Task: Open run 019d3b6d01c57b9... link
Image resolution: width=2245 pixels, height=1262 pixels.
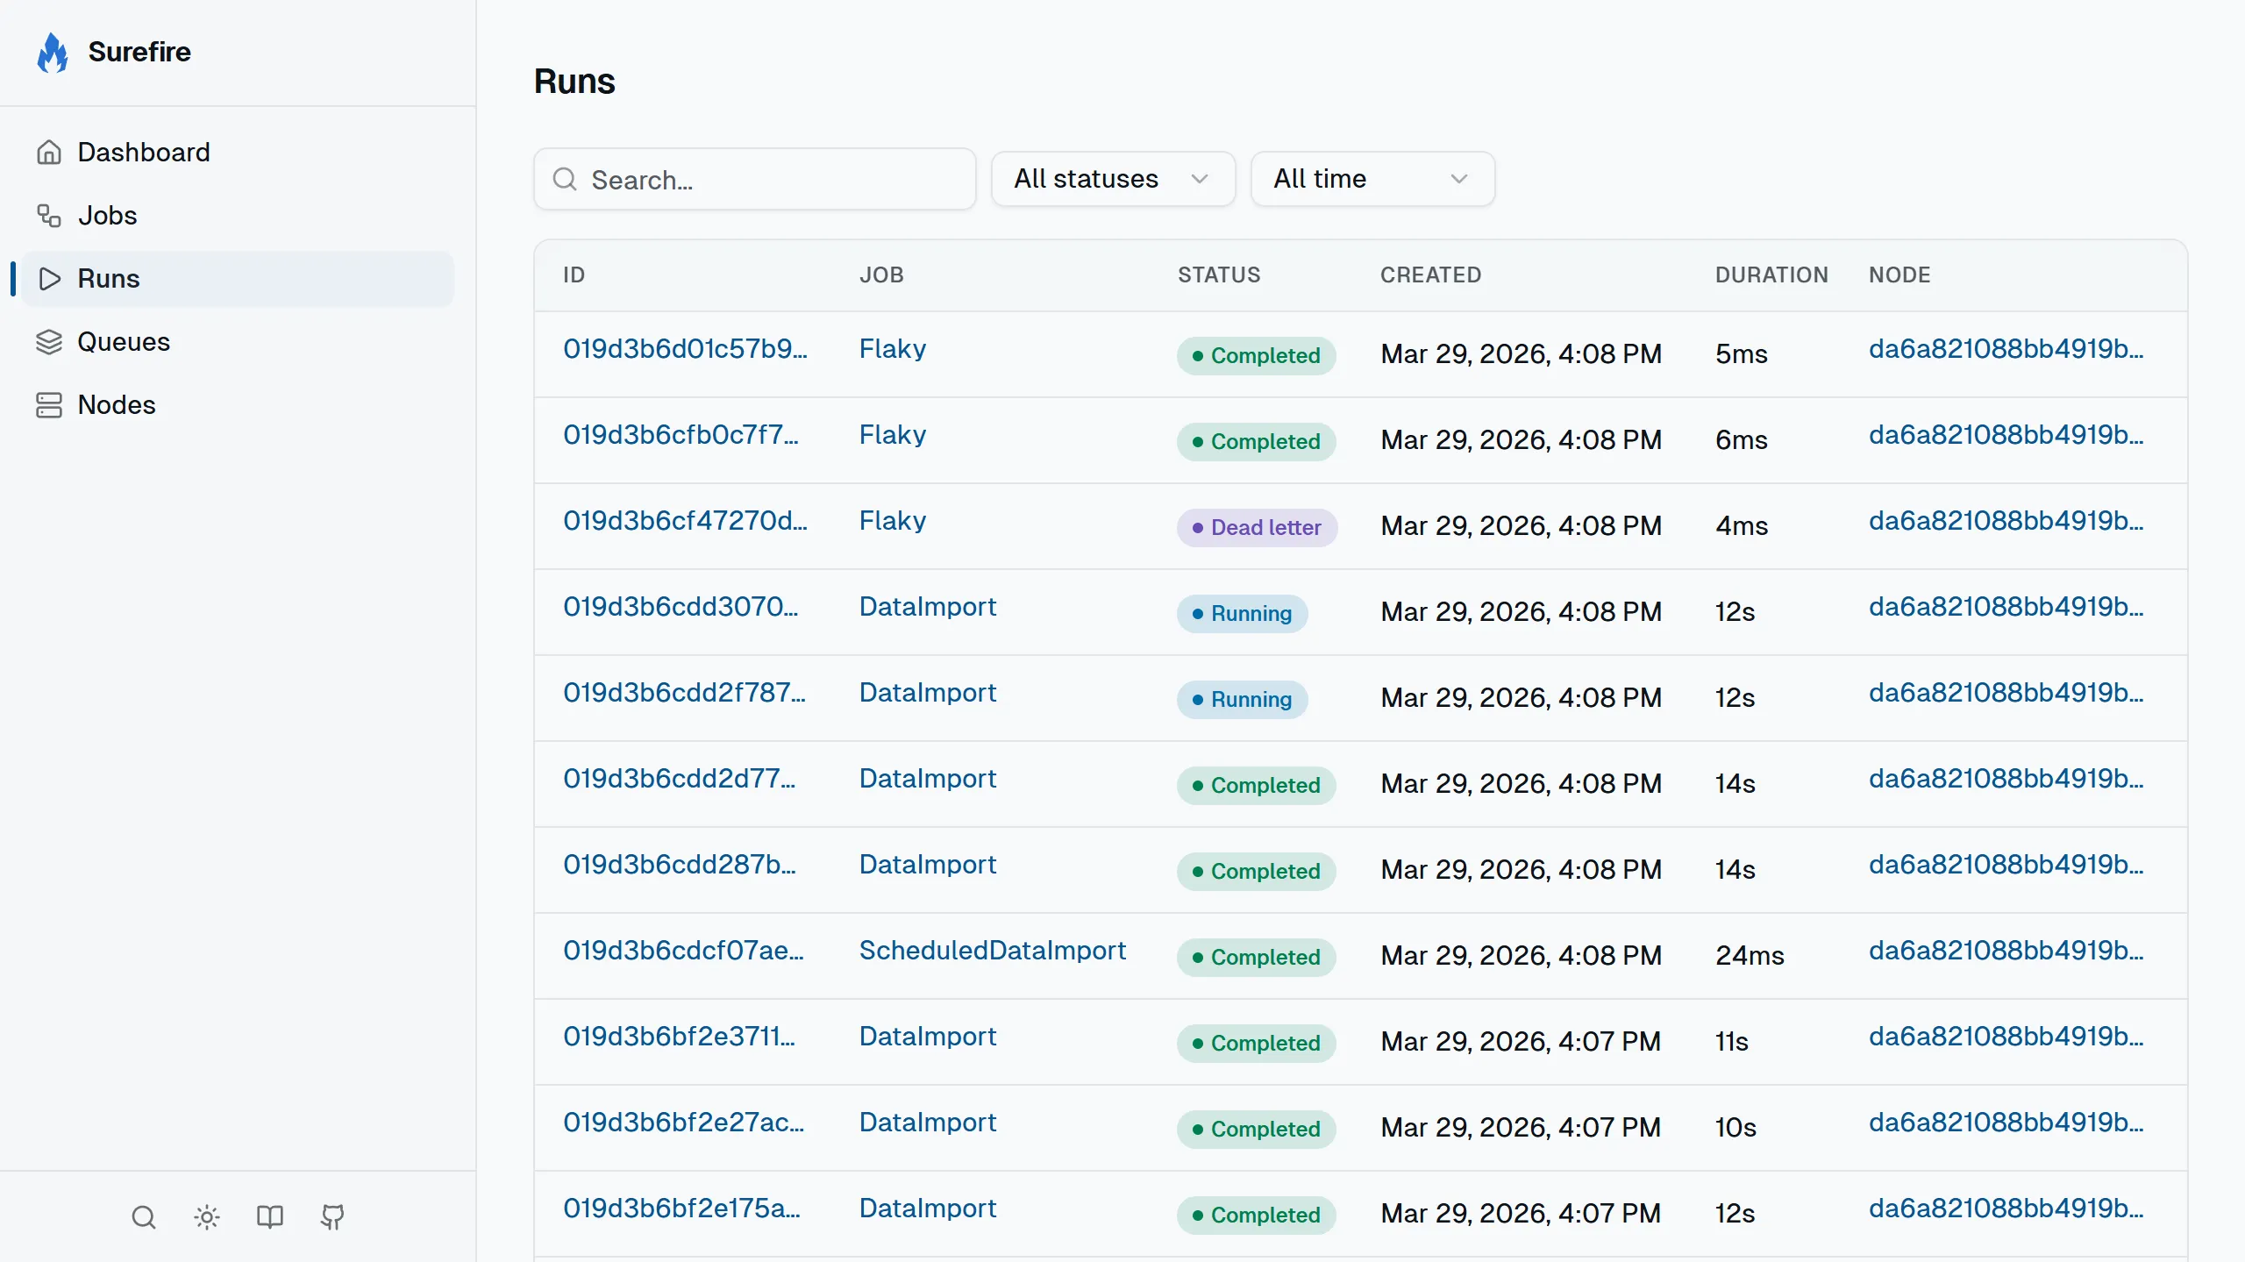Action: pos(685,349)
